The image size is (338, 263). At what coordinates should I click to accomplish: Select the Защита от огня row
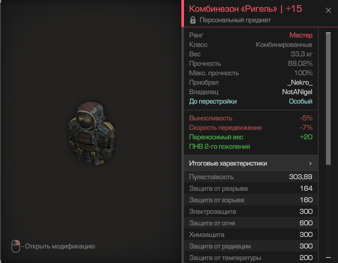[251, 223]
